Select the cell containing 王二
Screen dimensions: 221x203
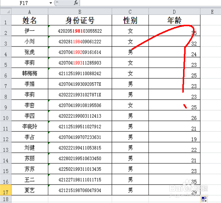[x=30, y=179]
